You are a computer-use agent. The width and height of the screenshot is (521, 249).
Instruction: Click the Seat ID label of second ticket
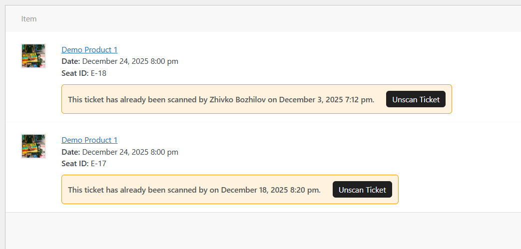[x=75, y=164]
